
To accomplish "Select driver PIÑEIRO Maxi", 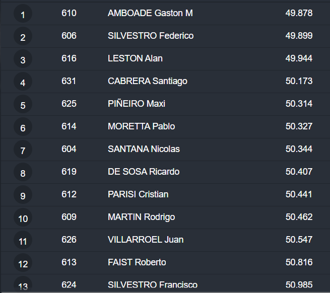I will coord(137,104).
